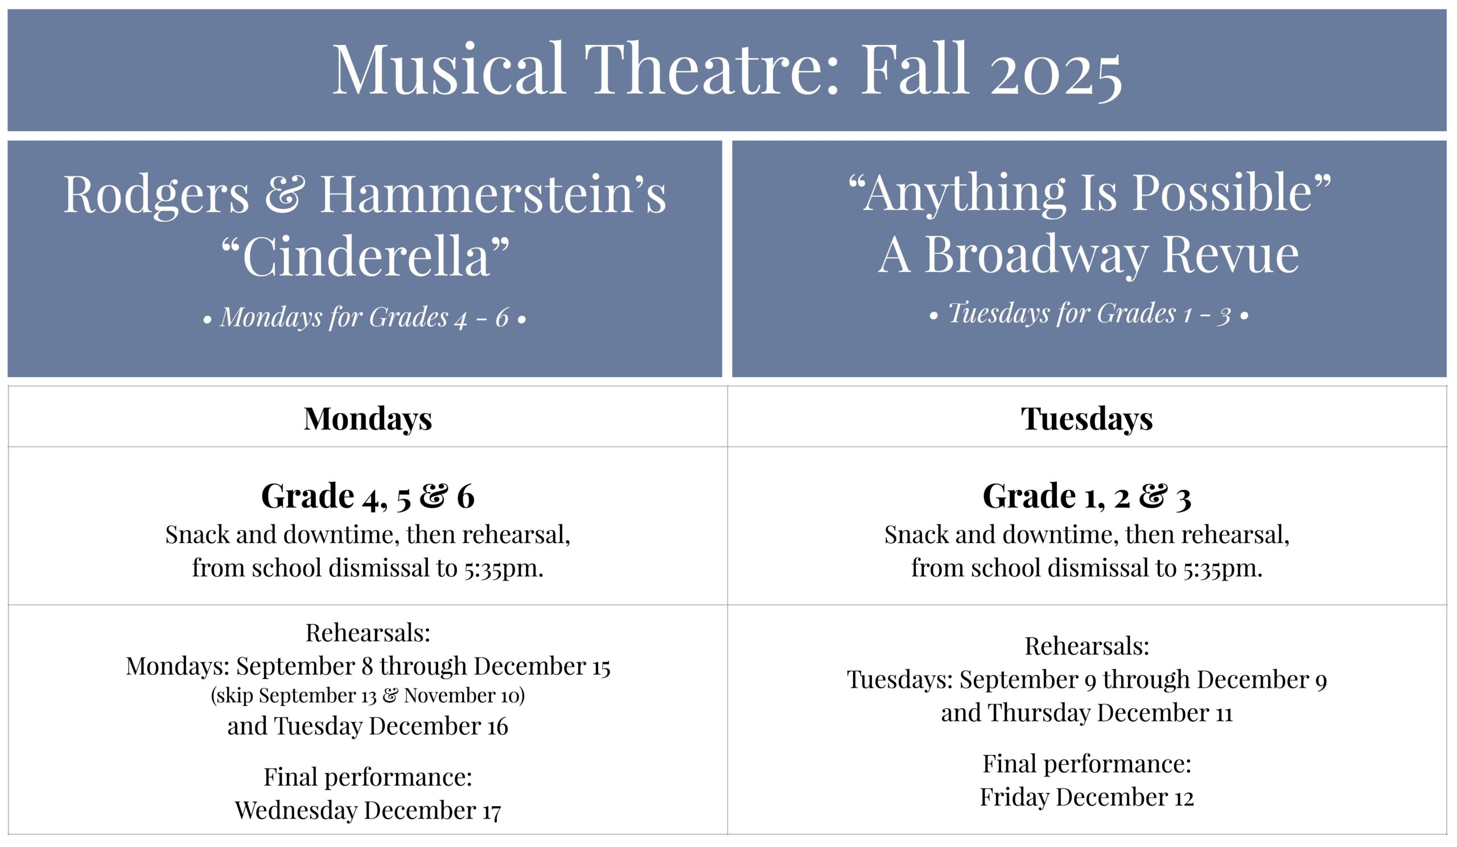Click Wednesday December 17 performance date

[368, 811]
